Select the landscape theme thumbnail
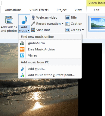The image size is (105, 116). 97,23
